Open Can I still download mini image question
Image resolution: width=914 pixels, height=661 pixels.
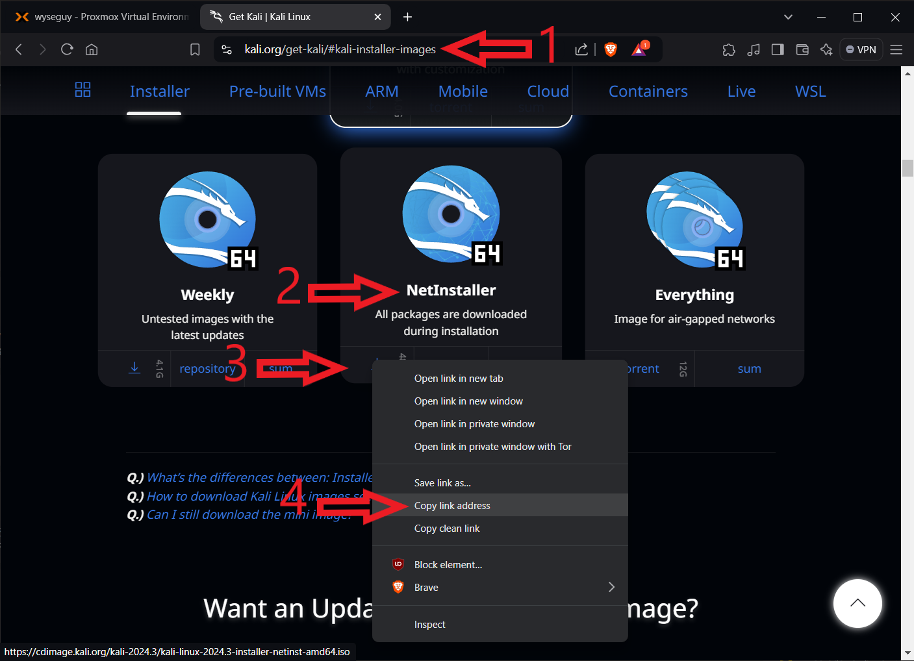pyautogui.click(x=249, y=515)
